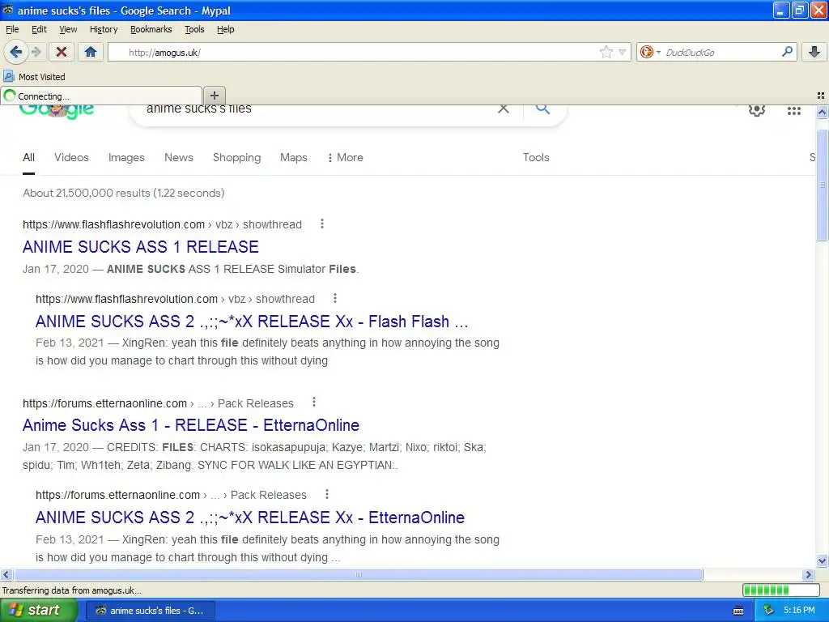Bookmark this page with the star icon

[x=606, y=52]
